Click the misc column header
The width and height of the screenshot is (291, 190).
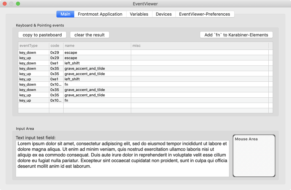click(x=200, y=46)
